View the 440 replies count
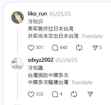 point(64,48)
